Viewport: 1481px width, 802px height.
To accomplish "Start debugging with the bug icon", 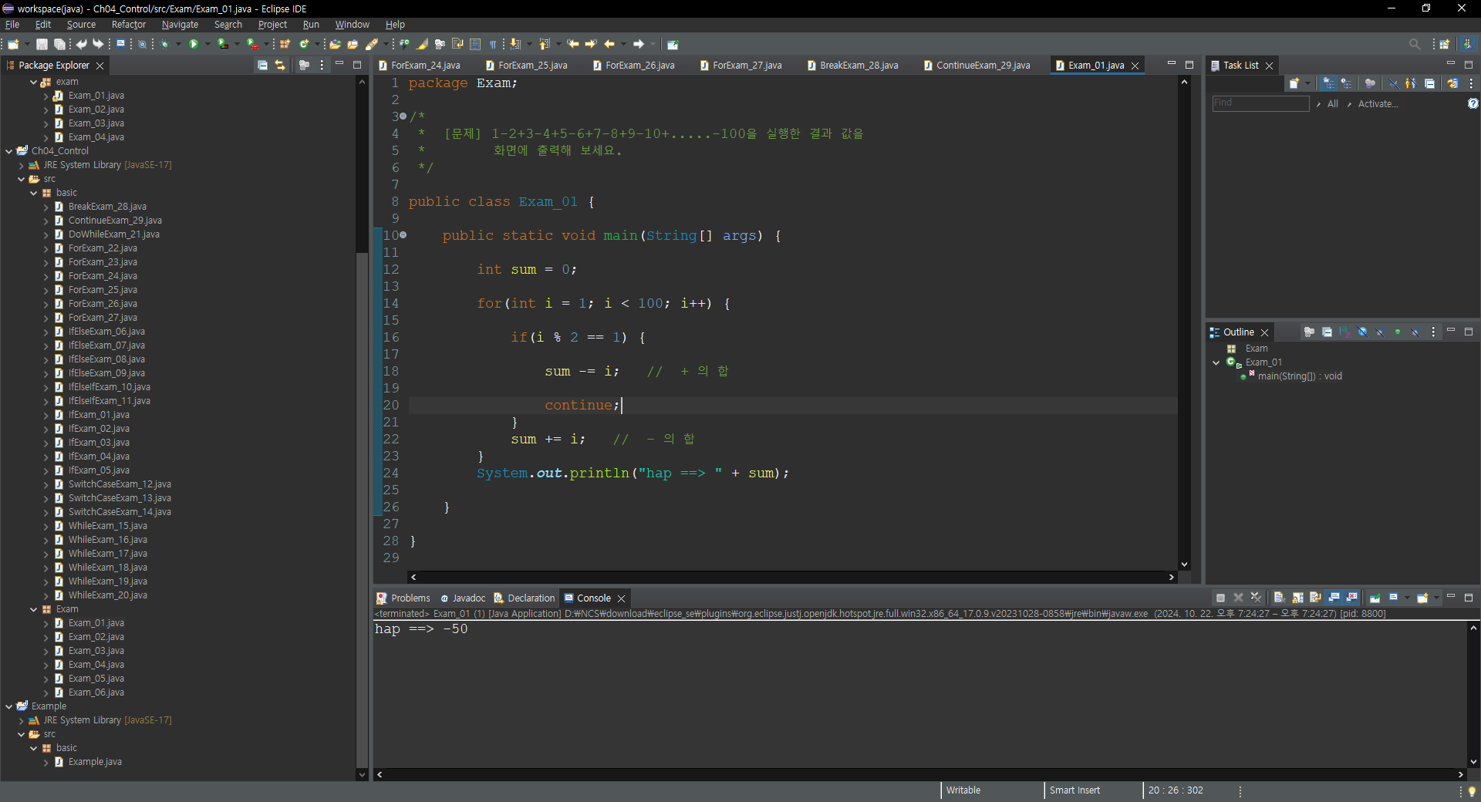I will coord(164,45).
